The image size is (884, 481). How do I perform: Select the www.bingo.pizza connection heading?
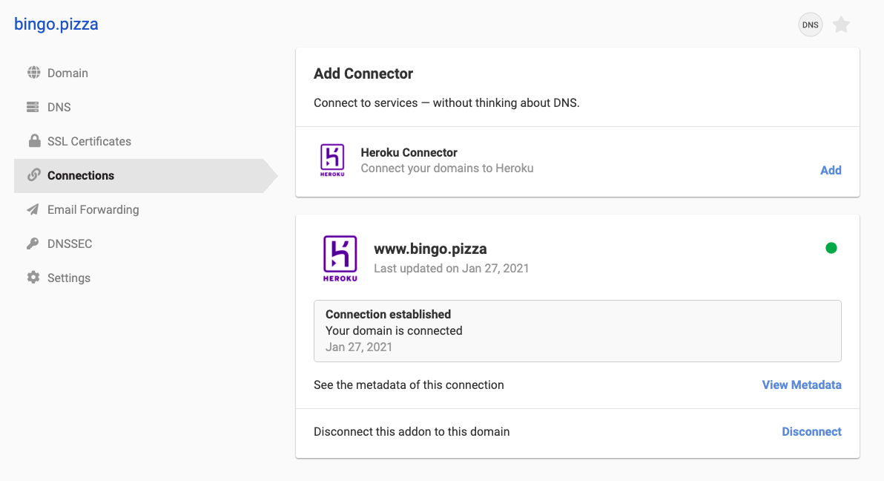[430, 249]
